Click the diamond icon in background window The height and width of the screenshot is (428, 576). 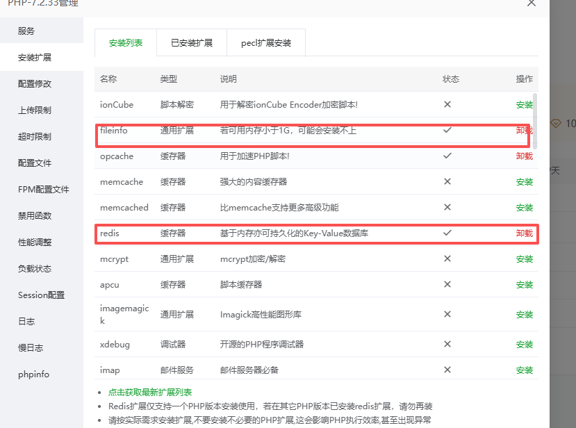point(555,124)
